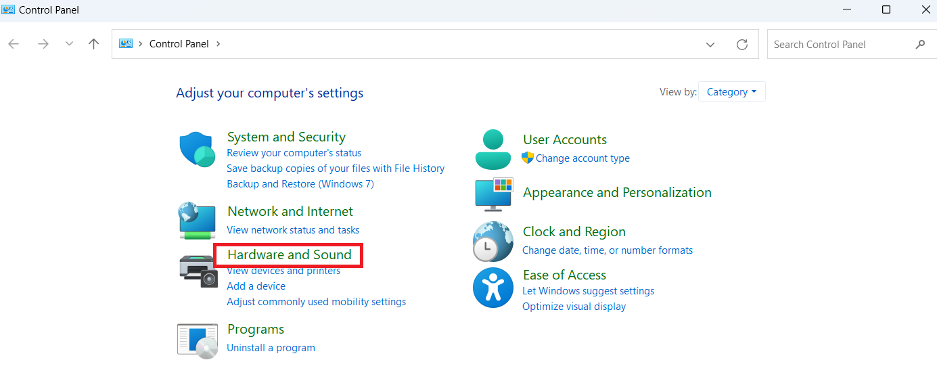Expand the chevron after Control Panel breadcrumb
This screenshot has height=381, width=937.
click(x=218, y=44)
